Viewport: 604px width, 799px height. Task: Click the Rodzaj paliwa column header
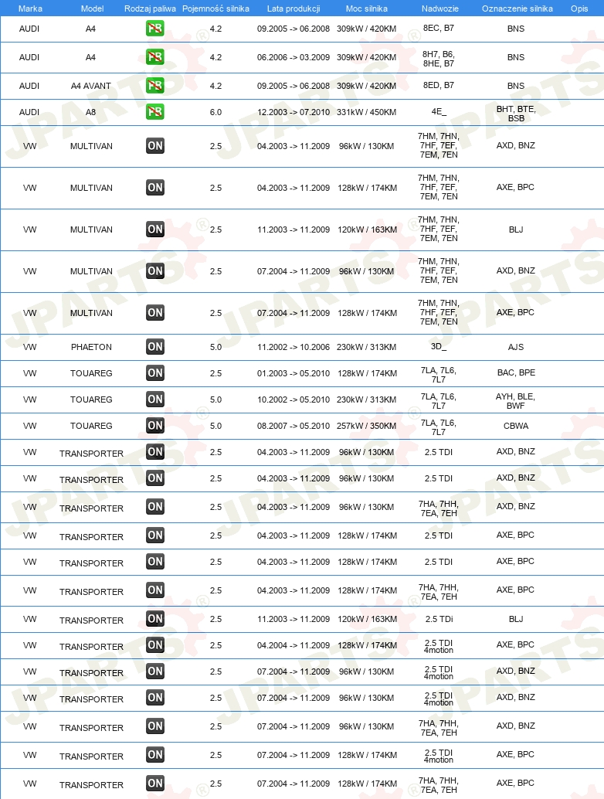pyautogui.click(x=151, y=8)
